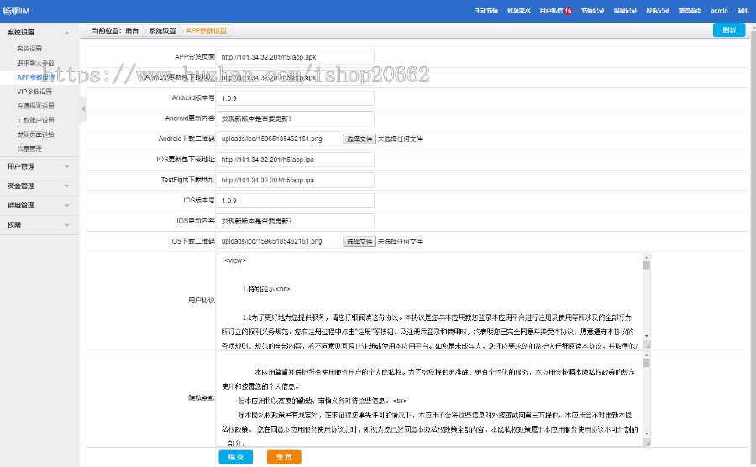
Task: Click the sidebar collapse arrow handle
Action: pyautogui.click(x=82, y=109)
